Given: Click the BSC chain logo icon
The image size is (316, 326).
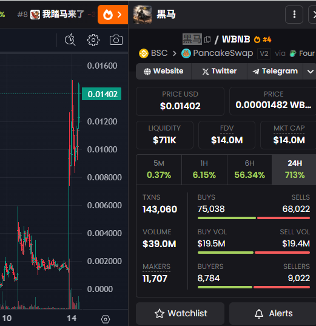Looking at the screenshot, I should click(144, 53).
